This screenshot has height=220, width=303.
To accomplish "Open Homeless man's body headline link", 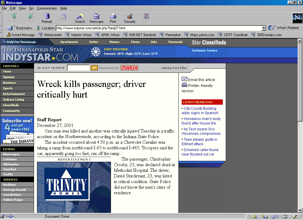I will (201, 121).
